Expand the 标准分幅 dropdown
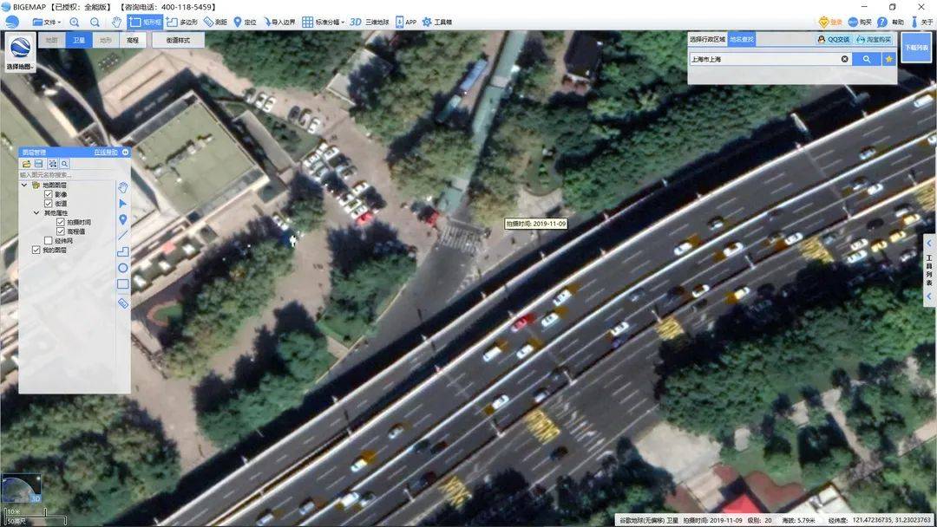Image resolution: width=937 pixels, height=527 pixels. [323, 22]
